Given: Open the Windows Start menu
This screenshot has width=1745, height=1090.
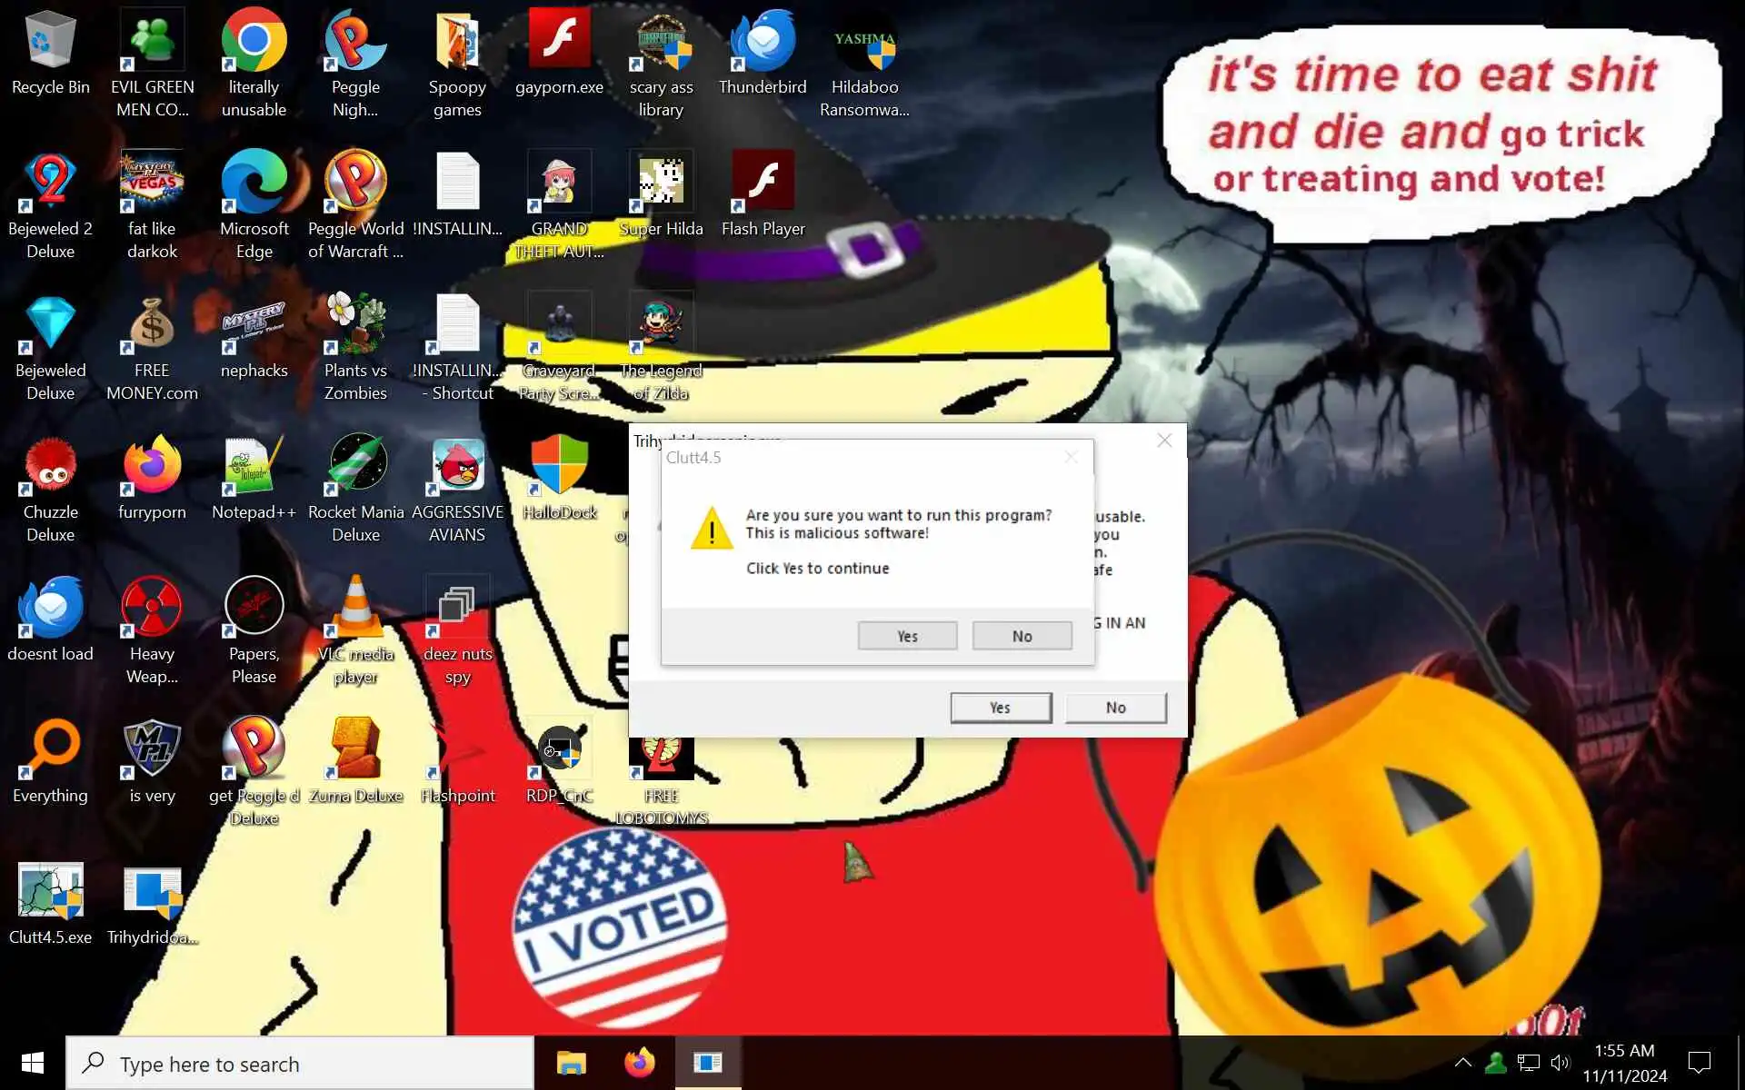Looking at the screenshot, I should (x=33, y=1063).
